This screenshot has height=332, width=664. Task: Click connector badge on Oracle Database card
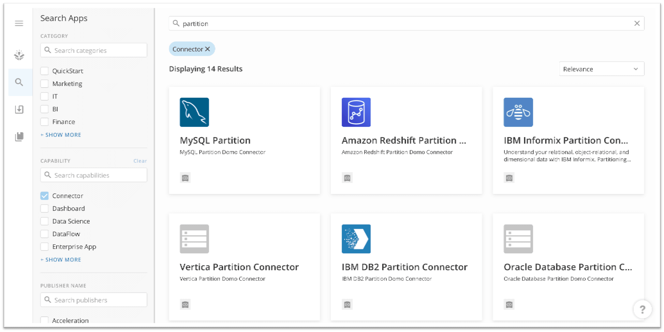[x=509, y=305]
